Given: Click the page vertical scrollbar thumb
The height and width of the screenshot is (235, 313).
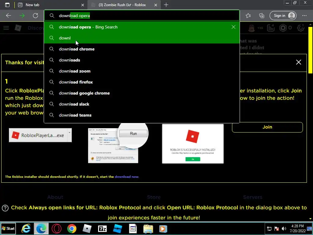Looking at the screenshot, I should click(x=310, y=50).
